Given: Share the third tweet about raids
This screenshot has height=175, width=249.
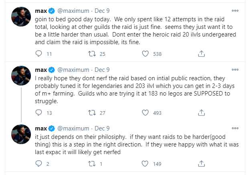Looking at the screenshot, I should pos(201,163).
